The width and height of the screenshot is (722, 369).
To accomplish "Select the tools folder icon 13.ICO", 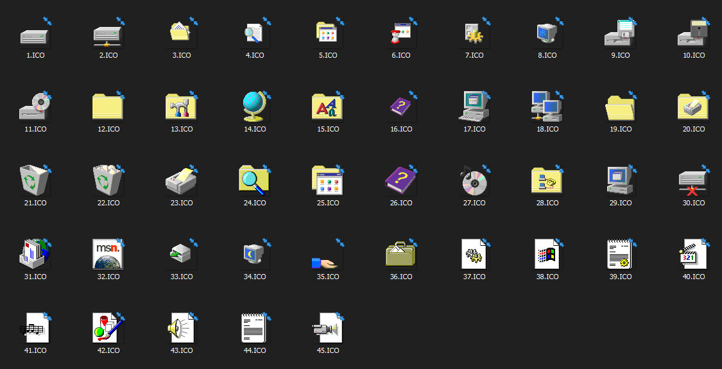I will click(181, 107).
